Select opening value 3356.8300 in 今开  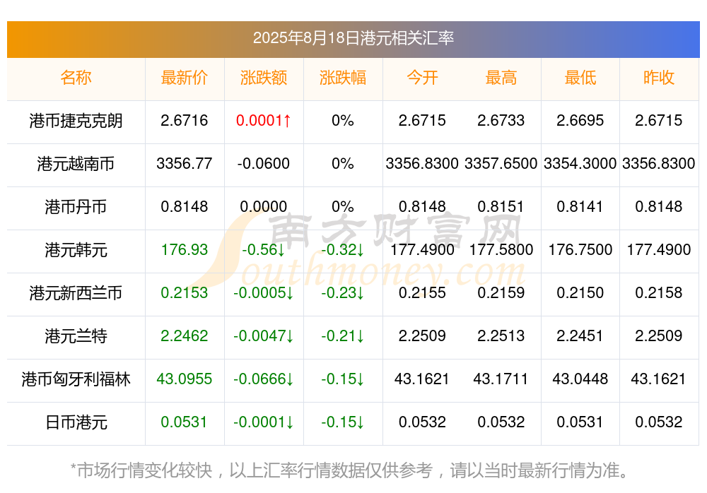422,164
